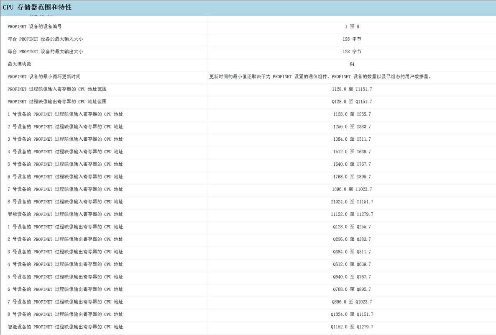Click value 'Q1152.0 至 Q1279.7'

click(352, 327)
